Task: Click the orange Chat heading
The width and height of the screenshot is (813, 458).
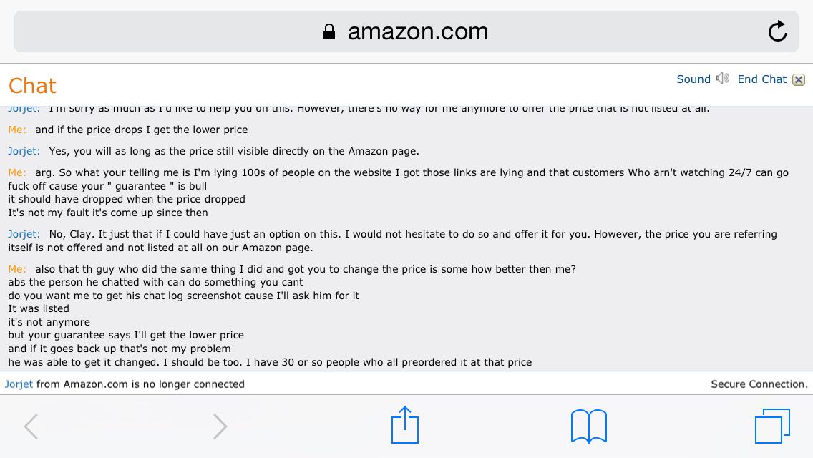Action: (x=32, y=86)
